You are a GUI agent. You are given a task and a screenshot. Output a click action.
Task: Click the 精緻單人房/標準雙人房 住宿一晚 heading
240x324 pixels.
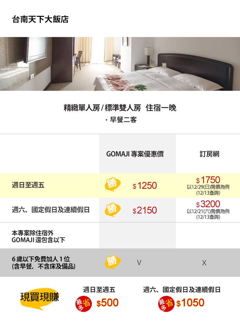point(120,108)
